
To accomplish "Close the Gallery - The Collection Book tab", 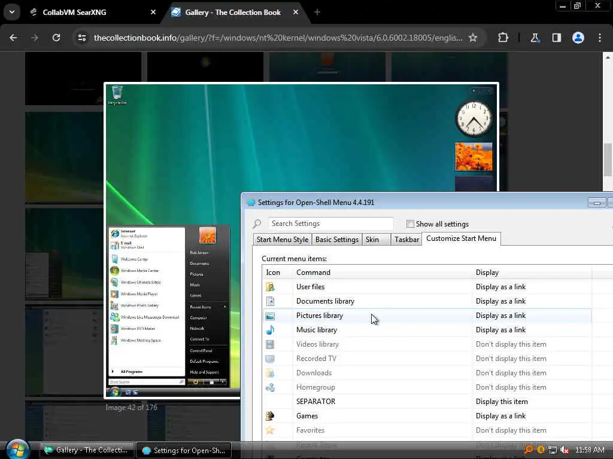I will click(x=296, y=12).
